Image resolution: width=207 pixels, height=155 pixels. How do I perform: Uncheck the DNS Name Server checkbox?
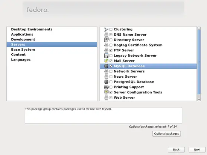coord(111,35)
